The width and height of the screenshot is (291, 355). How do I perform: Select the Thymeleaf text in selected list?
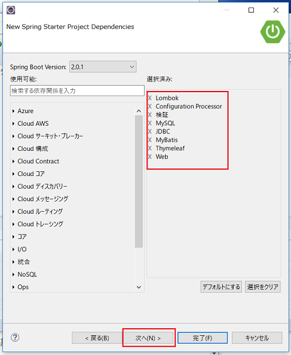[x=170, y=148]
